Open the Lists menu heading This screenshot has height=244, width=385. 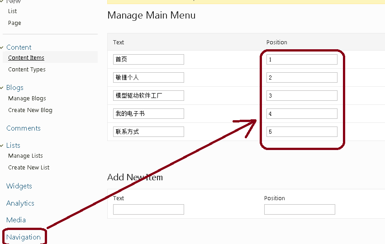13,145
